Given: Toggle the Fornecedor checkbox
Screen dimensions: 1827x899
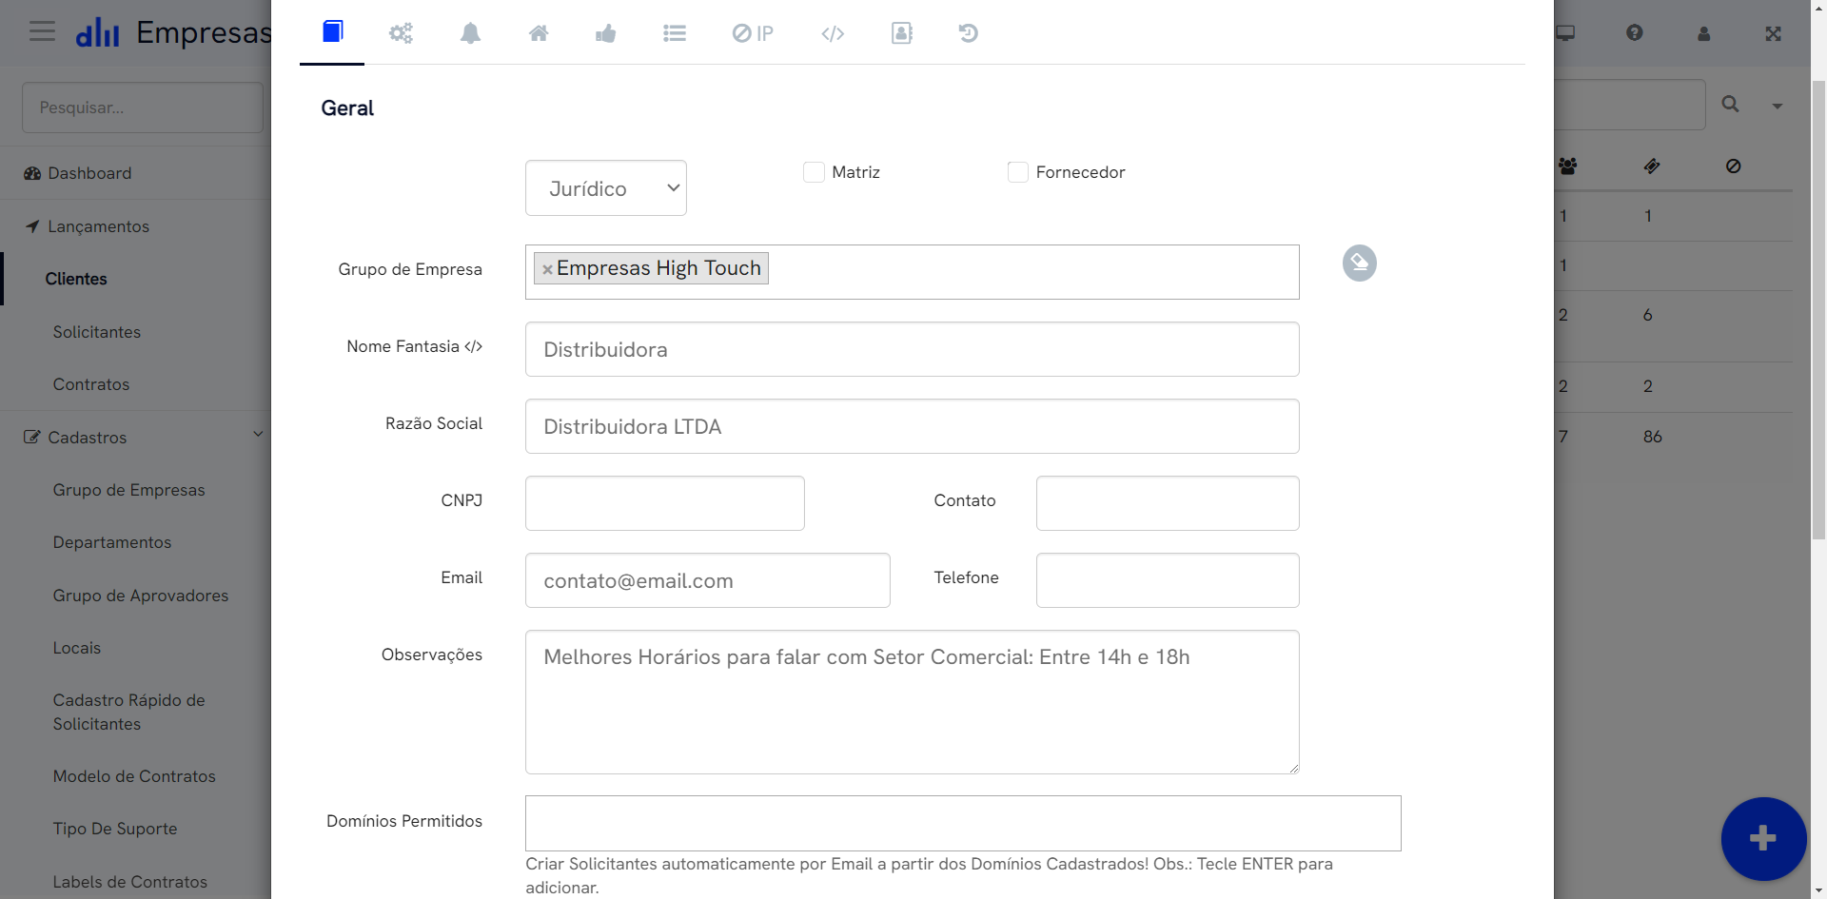Looking at the screenshot, I should (1018, 172).
